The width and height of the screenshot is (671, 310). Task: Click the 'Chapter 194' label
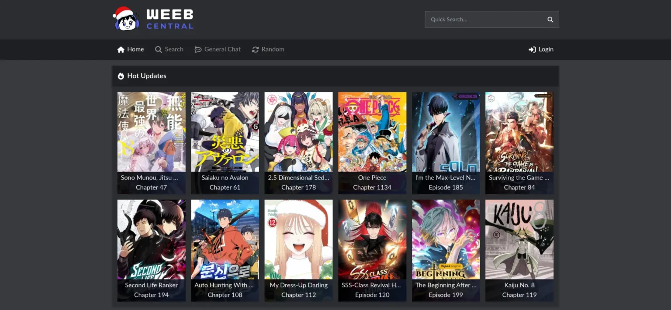(152, 295)
